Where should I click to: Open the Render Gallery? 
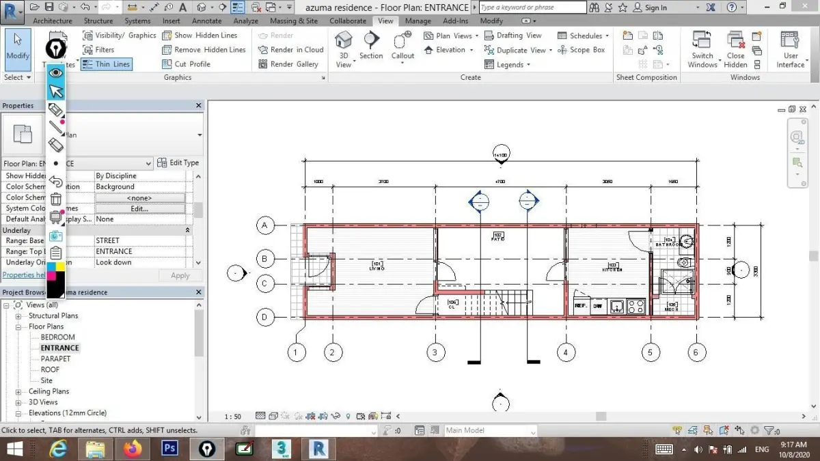point(288,64)
